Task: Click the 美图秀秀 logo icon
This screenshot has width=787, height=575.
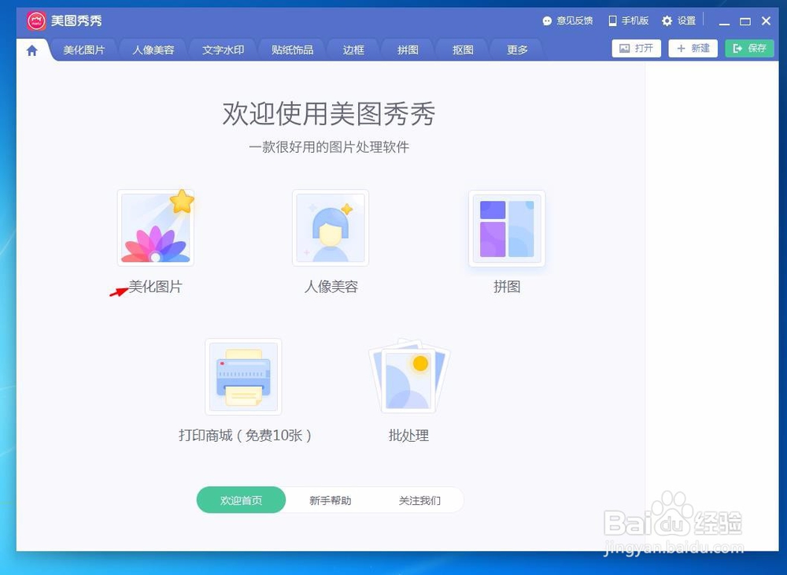Action: point(35,20)
